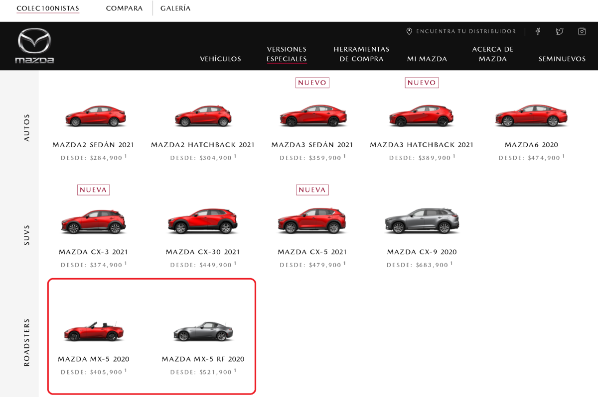
Task: Select the Mazda CX-30 2021 title link
Action: tap(203, 252)
